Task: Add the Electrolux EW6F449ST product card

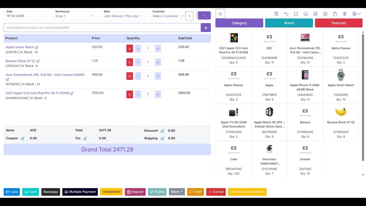Action: tap(269, 159)
